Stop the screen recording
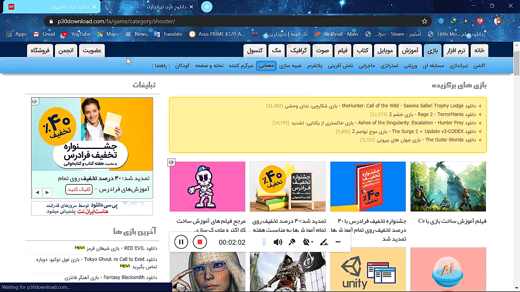This screenshot has height=292, width=520. pyautogui.click(x=200, y=242)
